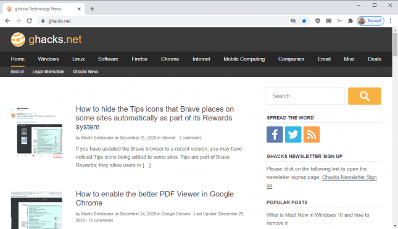Open the Home menu item
Image resolution: width=398 pixels, height=229 pixels.
coord(18,59)
